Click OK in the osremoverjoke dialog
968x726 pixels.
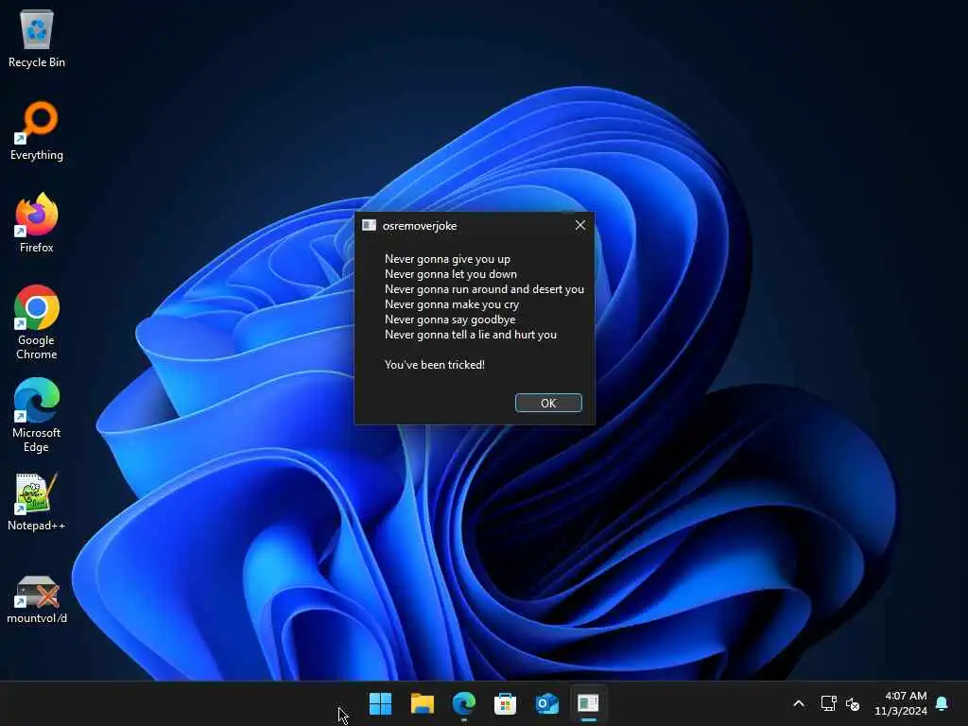click(548, 403)
